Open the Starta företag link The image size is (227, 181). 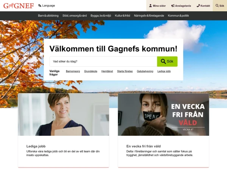coord(125,71)
